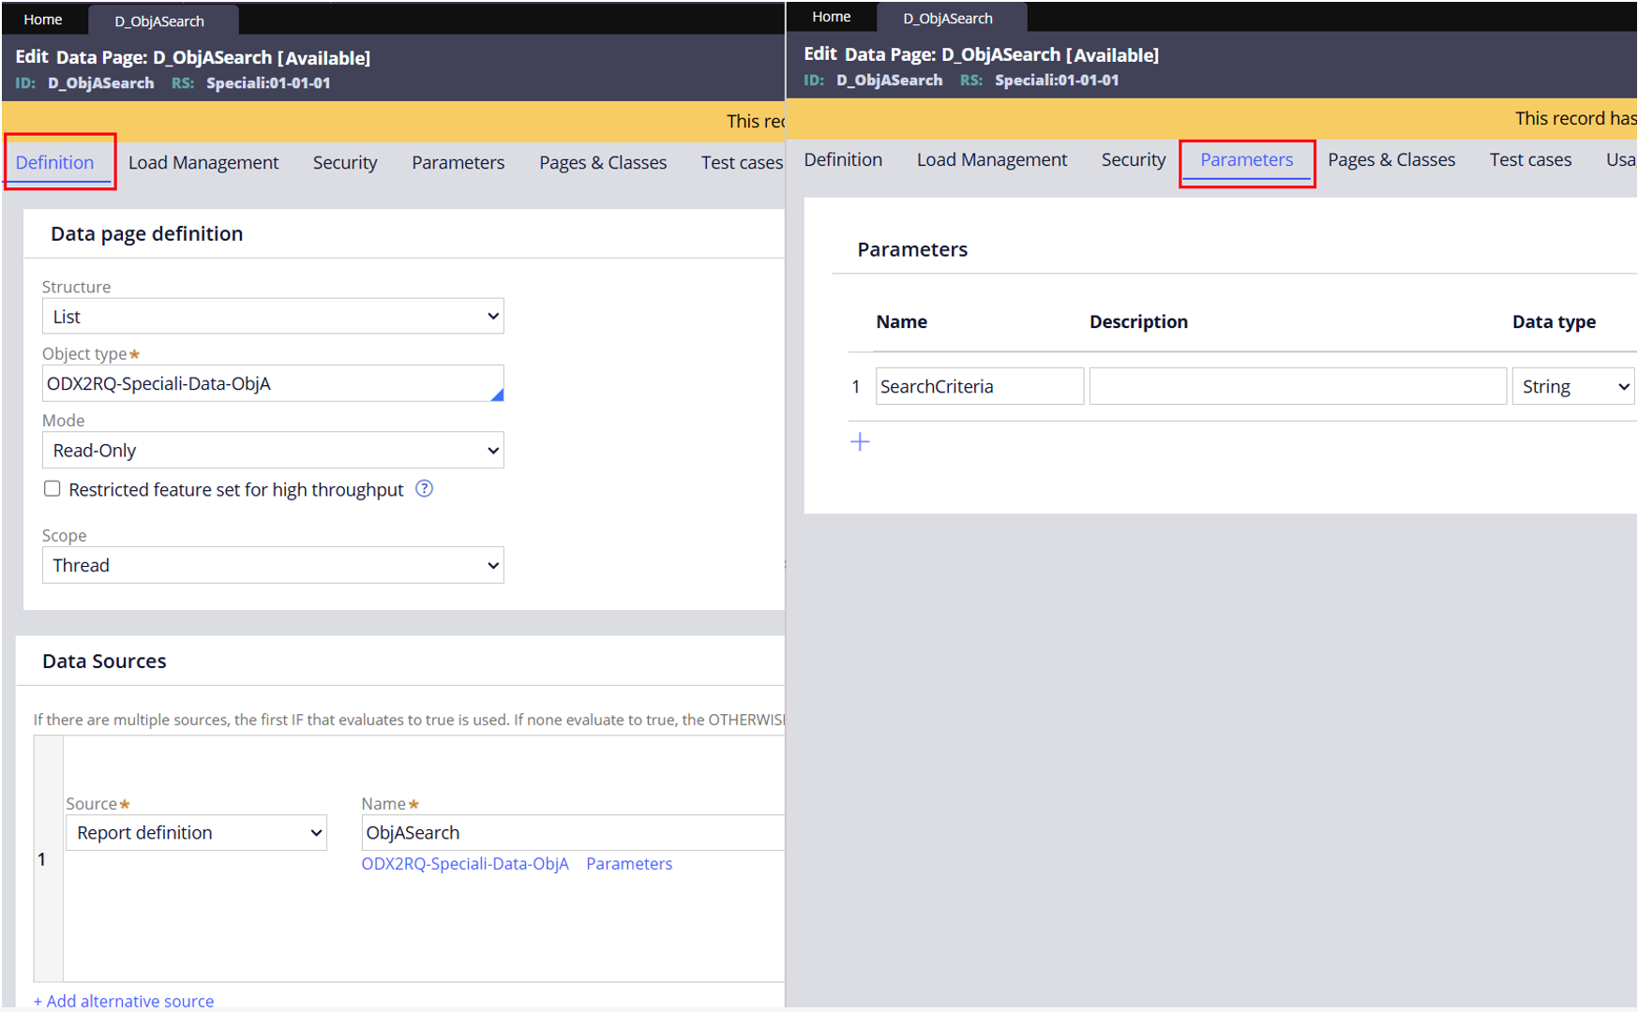Go to Pages & Classes tab in right pane
The image size is (1638, 1012).
coord(1390,160)
